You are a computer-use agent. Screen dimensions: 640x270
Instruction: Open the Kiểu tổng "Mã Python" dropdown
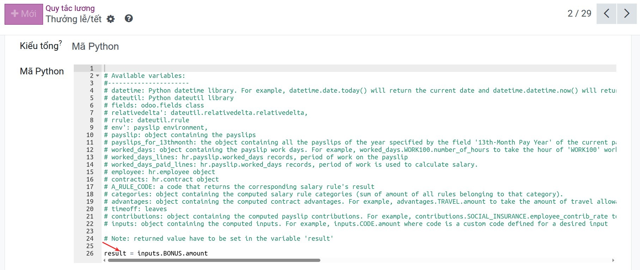95,47
